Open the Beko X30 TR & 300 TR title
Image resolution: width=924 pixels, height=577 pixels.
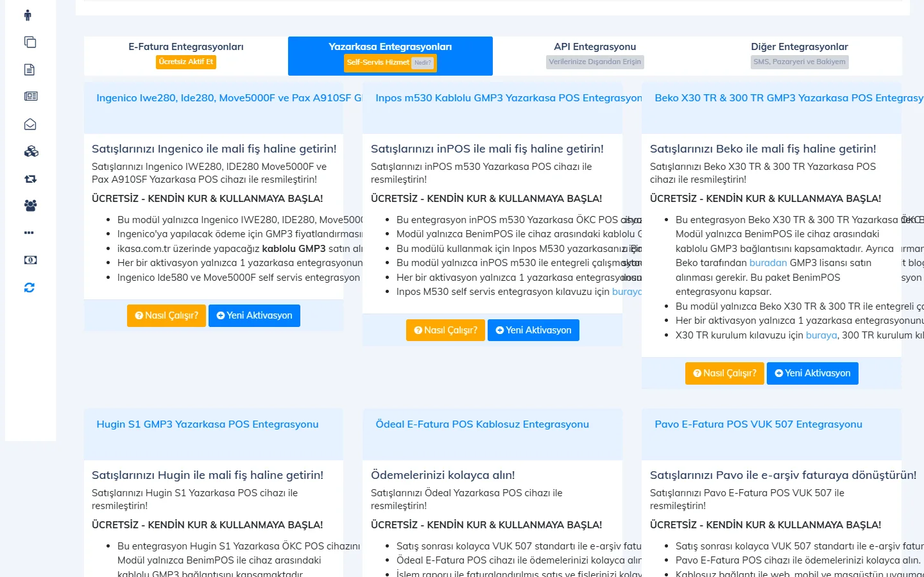(x=789, y=98)
